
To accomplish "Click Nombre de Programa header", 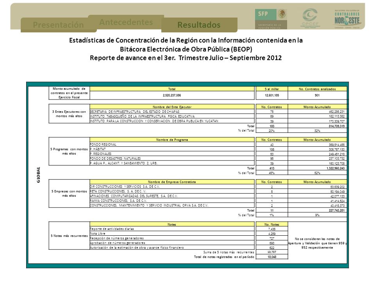I will (172, 140).
